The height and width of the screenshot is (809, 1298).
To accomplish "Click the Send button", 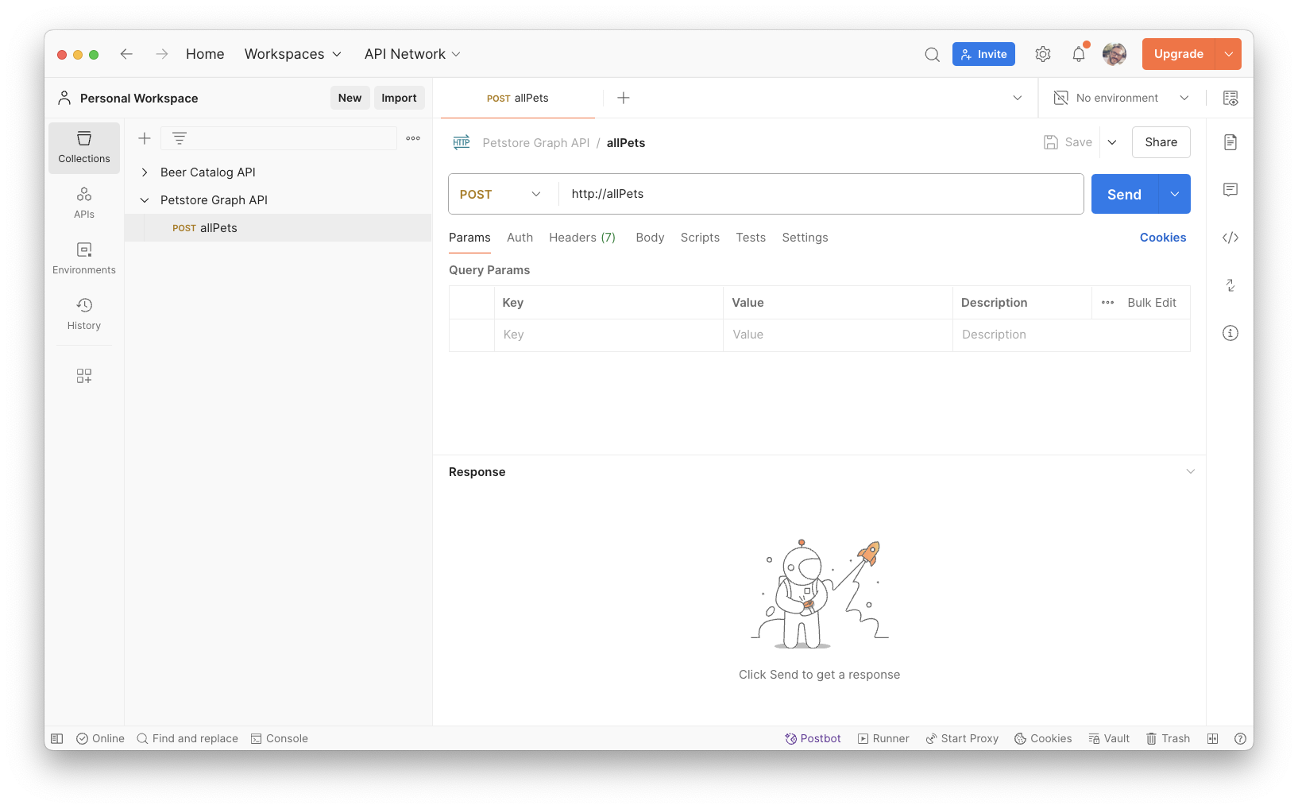I will [1123, 194].
